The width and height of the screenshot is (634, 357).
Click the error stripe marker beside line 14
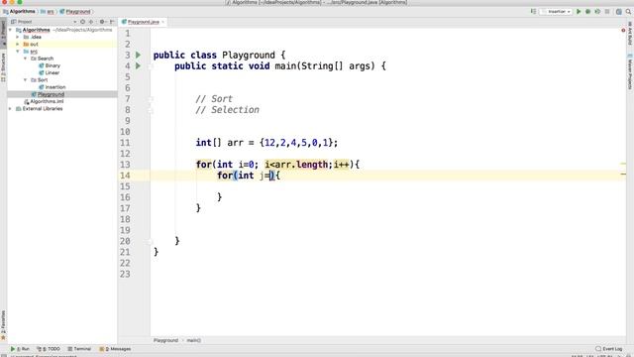click(623, 175)
